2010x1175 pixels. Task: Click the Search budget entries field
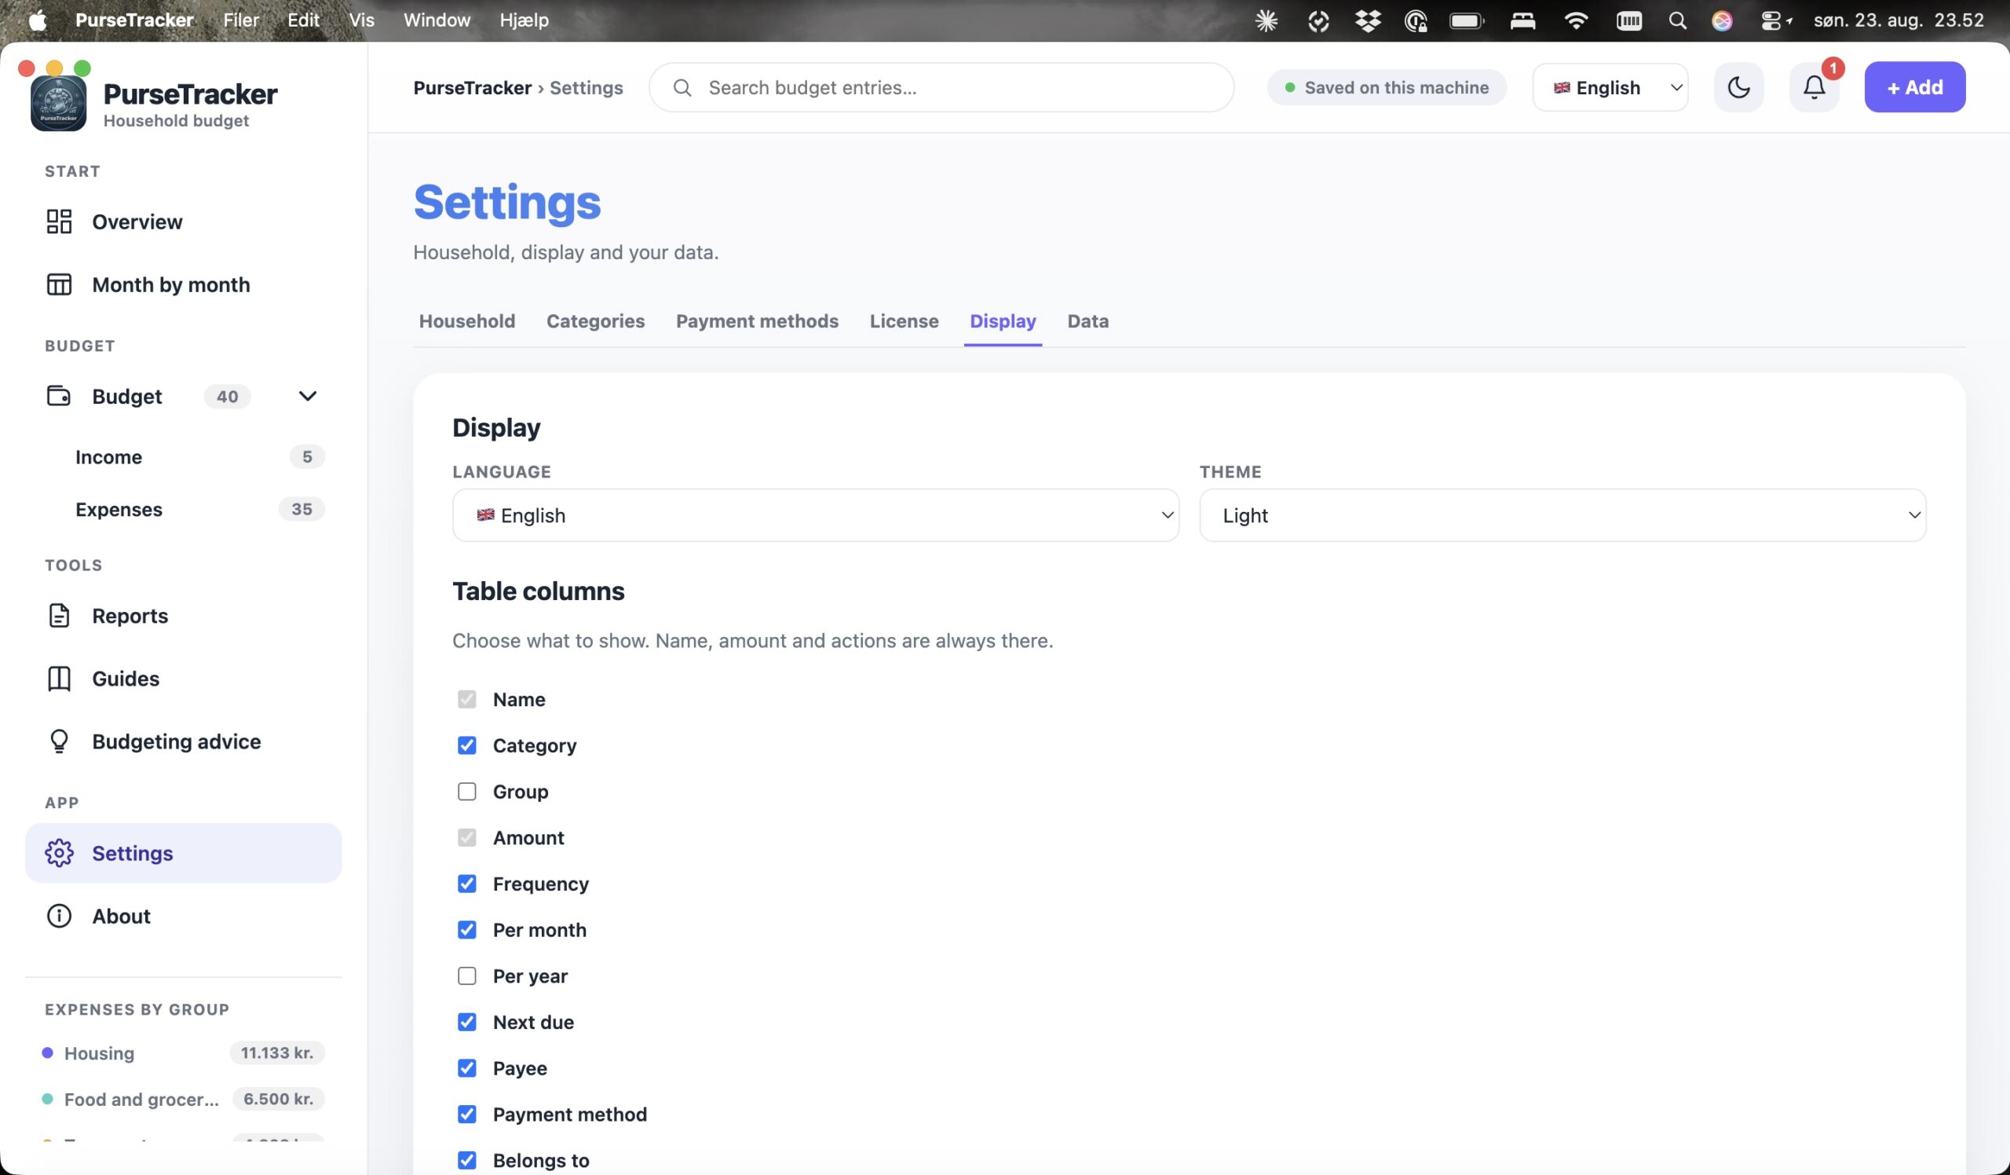[941, 88]
